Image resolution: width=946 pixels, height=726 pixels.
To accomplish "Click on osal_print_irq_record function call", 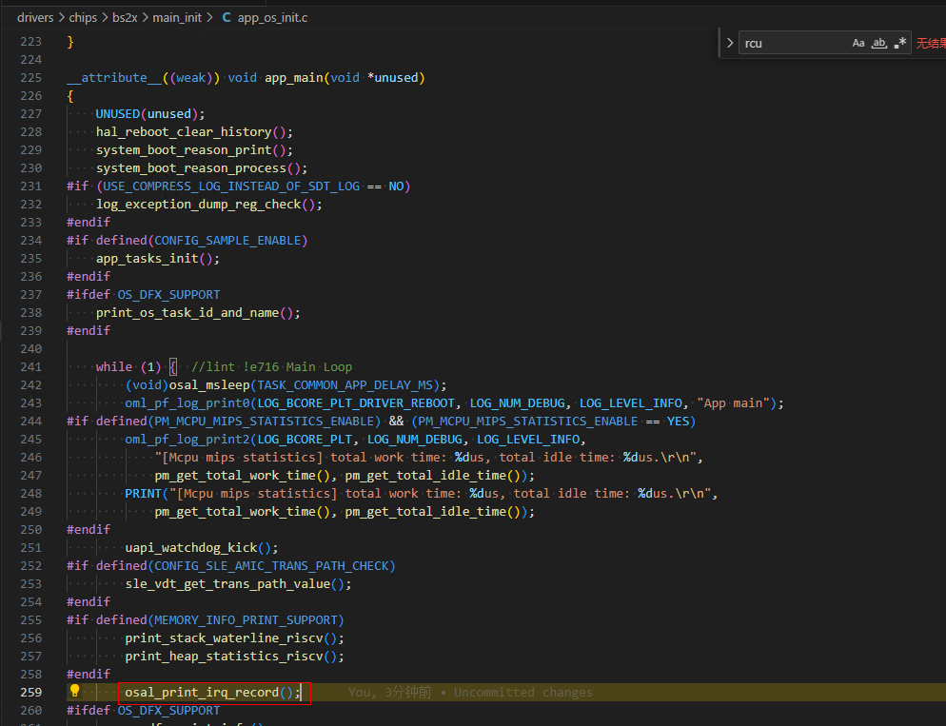I will click(x=202, y=692).
